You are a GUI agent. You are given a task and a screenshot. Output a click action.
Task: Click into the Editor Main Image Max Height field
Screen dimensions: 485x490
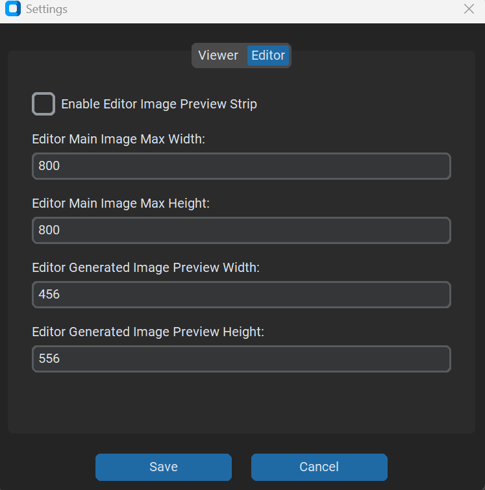click(x=241, y=230)
